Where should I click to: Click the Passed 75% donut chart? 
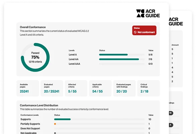coord(35,57)
